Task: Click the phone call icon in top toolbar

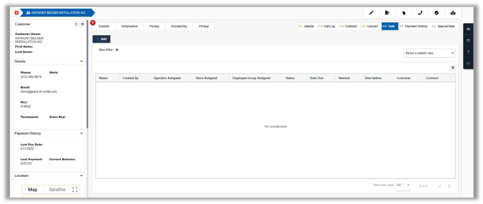Action: point(420,13)
